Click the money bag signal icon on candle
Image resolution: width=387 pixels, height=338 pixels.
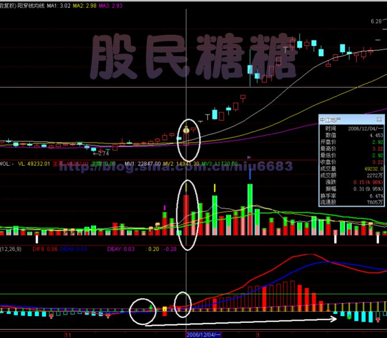click(186, 129)
